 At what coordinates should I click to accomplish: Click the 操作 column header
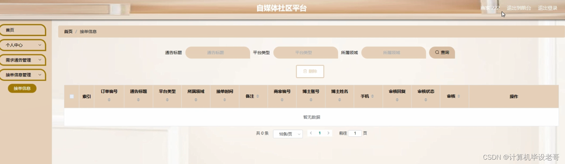[514, 97]
